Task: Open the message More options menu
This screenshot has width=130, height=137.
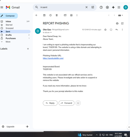Action: [x=122, y=30]
